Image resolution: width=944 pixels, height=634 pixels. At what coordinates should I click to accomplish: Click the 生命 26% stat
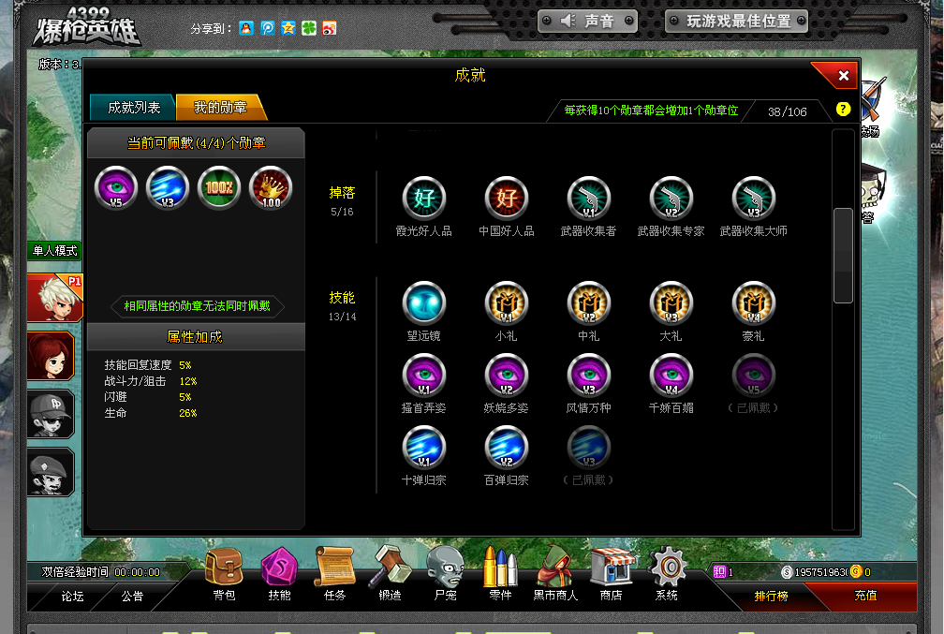point(151,413)
